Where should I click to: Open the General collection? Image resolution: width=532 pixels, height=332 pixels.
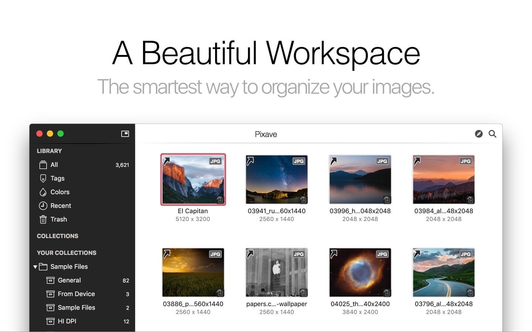click(69, 280)
